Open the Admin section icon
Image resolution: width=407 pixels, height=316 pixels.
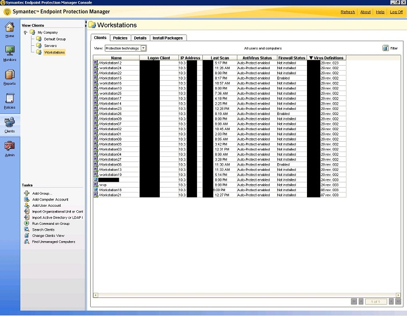pyautogui.click(x=10, y=146)
